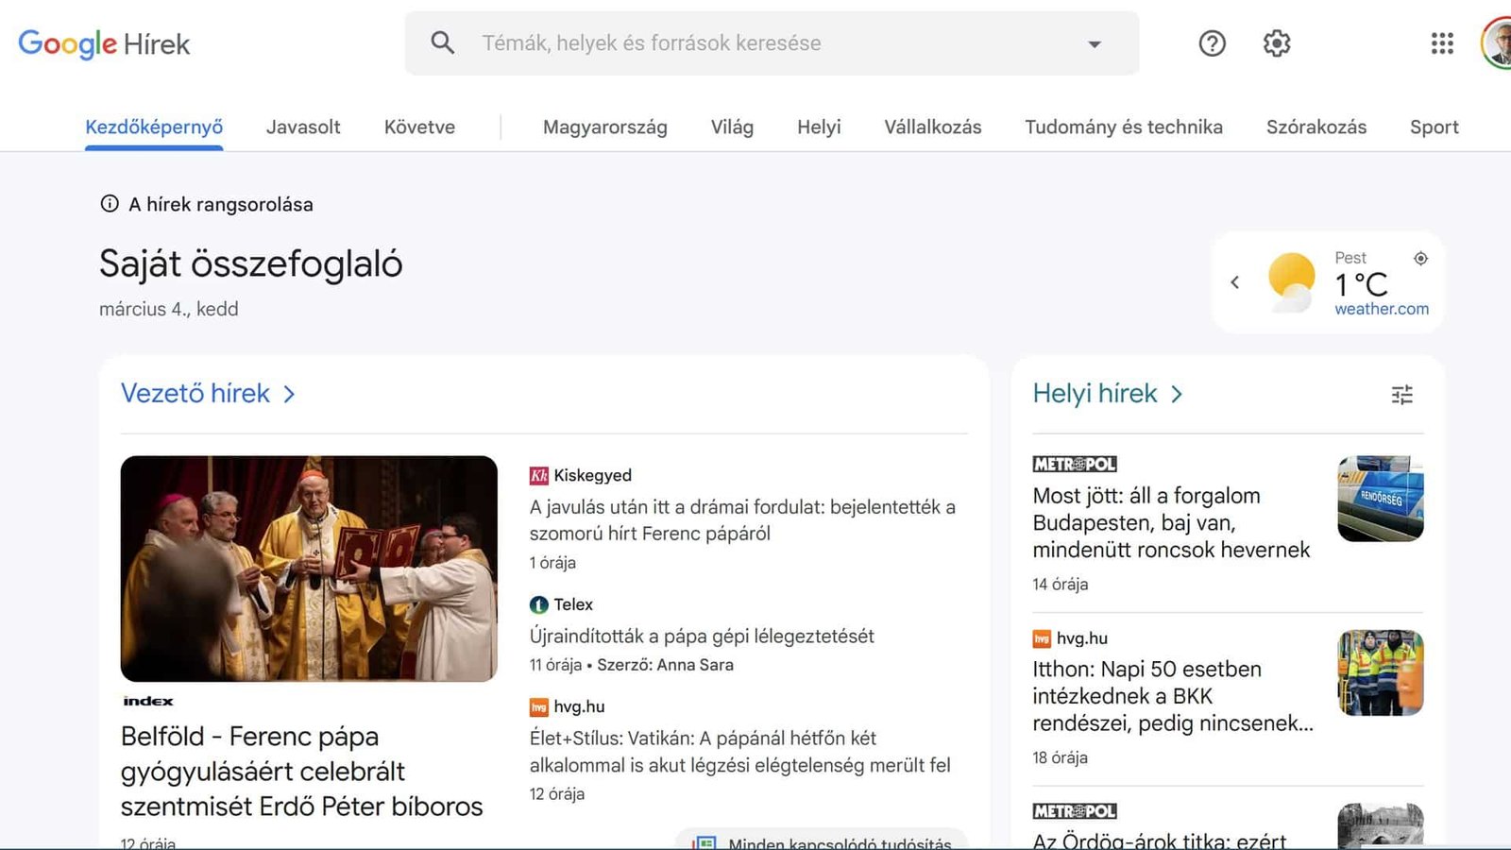Click the Metropol publisher logo
Image resolution: width=1511 pixels, height=850 pixels.
1074,463
